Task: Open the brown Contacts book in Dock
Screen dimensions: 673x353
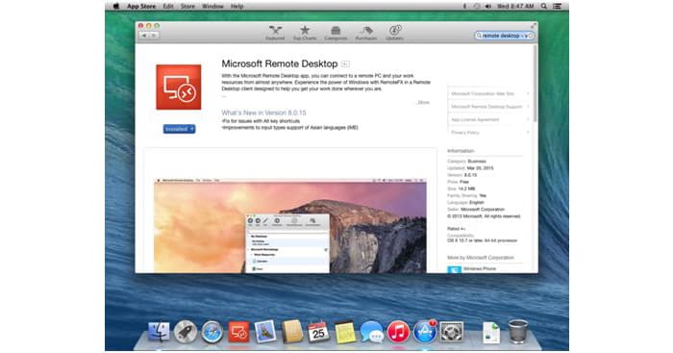Action: (292, 333)
